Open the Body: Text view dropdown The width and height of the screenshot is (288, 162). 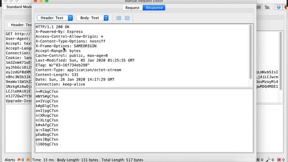[x=93, y=18]
